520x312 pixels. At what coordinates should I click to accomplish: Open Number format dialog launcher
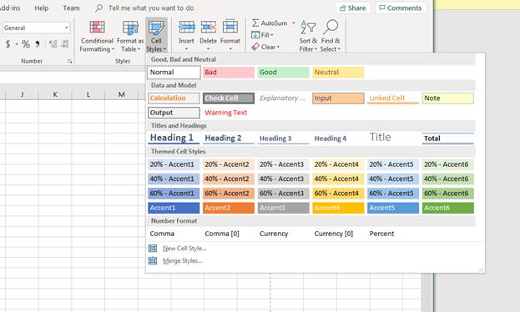click(70, 62)
